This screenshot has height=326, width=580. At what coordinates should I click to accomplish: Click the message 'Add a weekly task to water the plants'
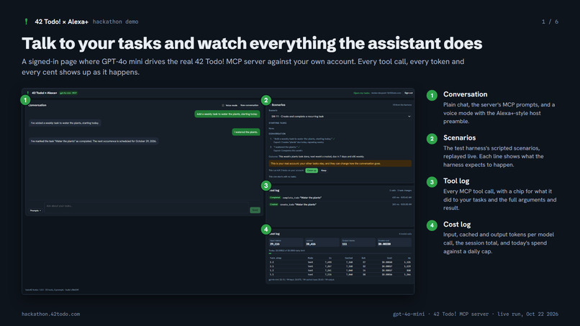click(227, 114)
